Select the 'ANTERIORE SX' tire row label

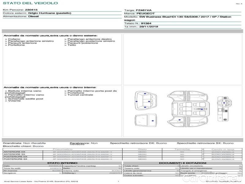point(14,154)
